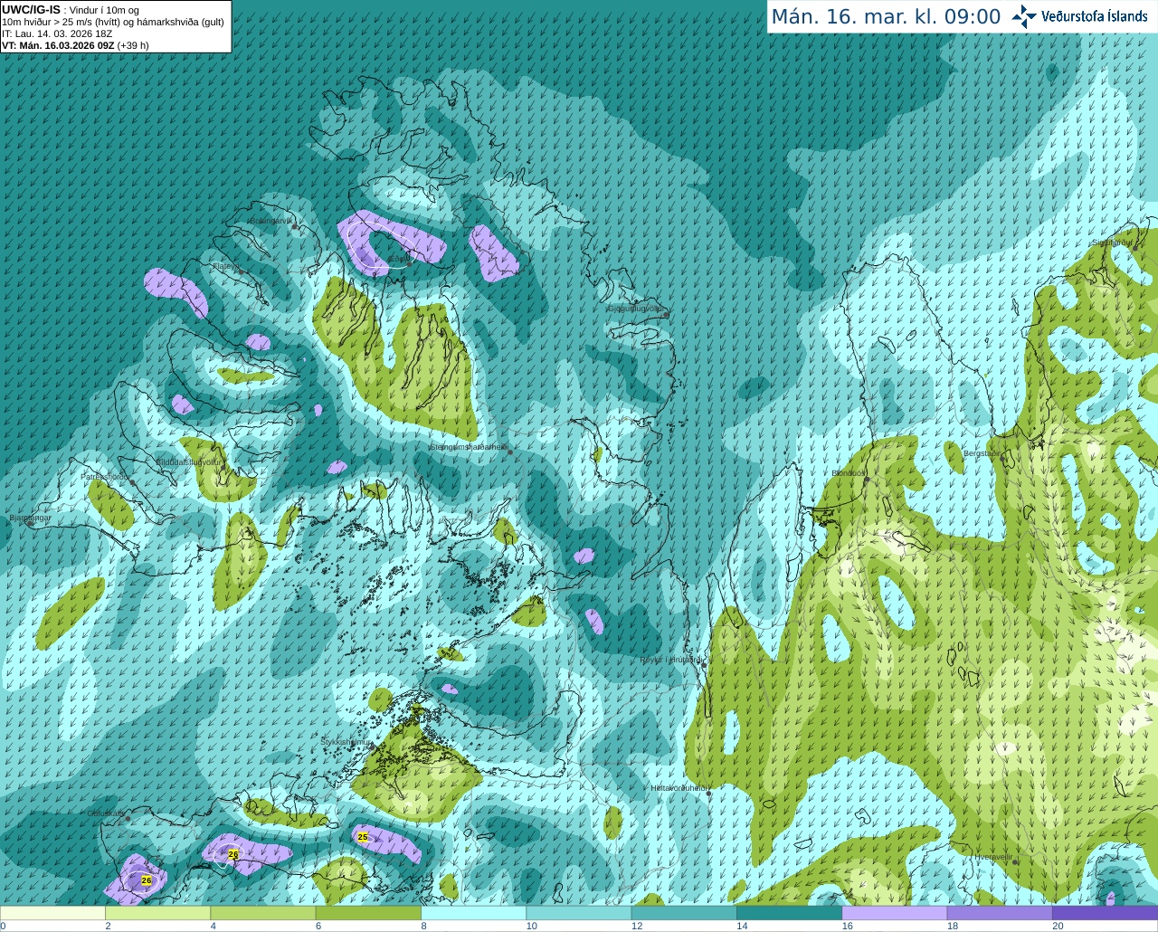The image size is (1158, 932).
Task: Click the Bergstaðir station label
Action: point(982,453)
